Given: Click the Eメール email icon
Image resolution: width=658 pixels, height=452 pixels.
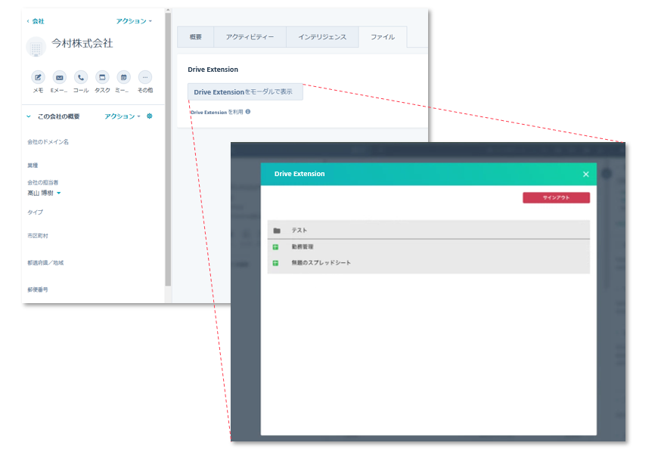Looking at the screenshot, I should tap(60, 78).
